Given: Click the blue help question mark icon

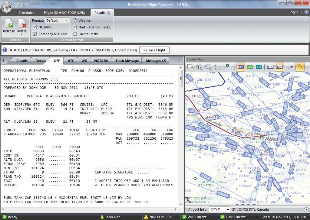Looking at the screenshot, I should [x=306, y=12].
